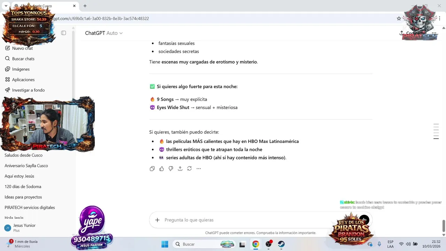Click microphone icon in system tray
Screen dimensions: 446x251
click(x=379, y=244)
